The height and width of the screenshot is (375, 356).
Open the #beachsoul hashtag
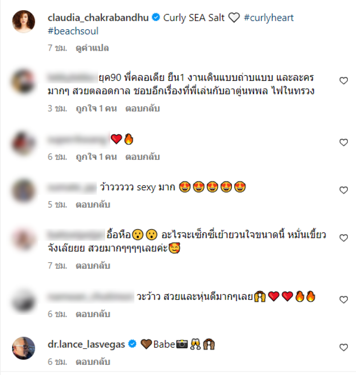(x=73, y=31)
